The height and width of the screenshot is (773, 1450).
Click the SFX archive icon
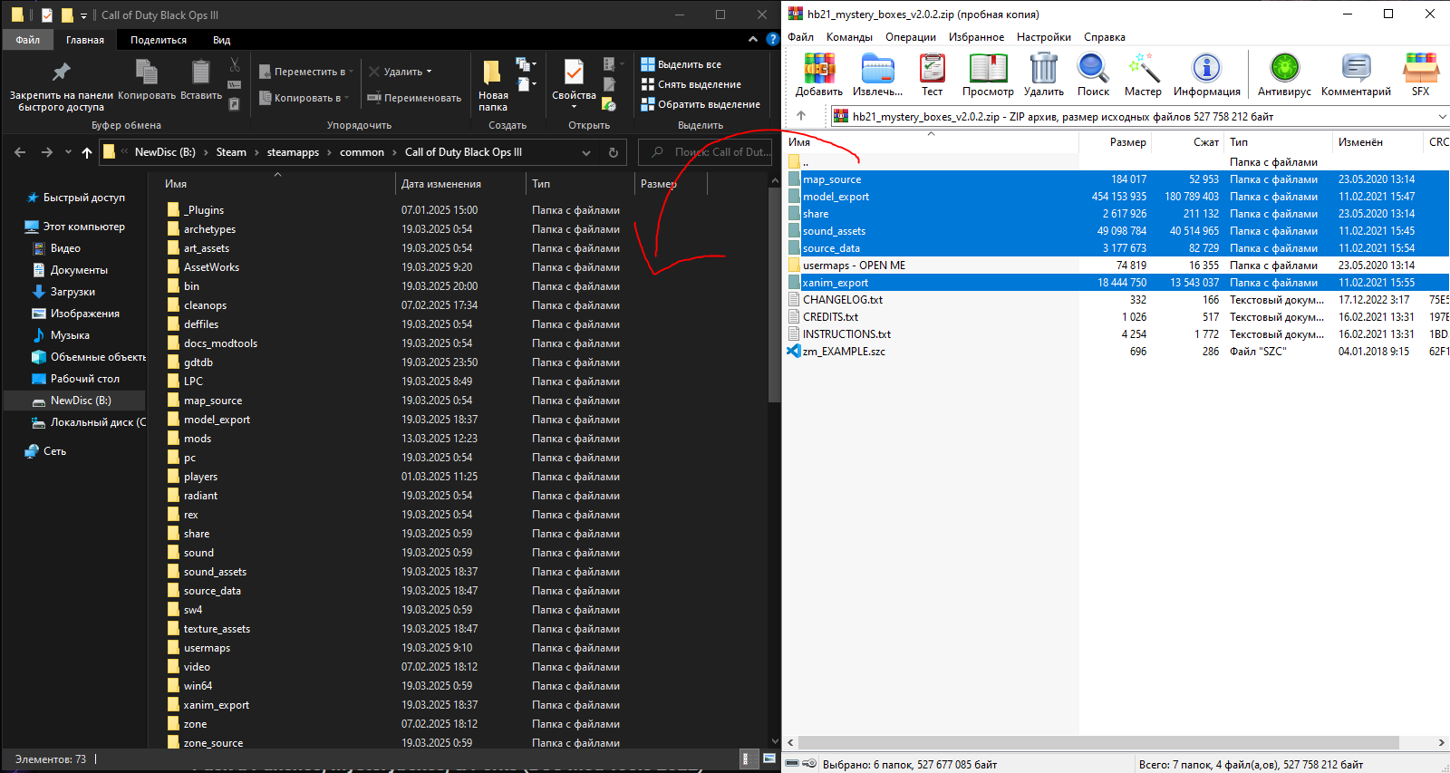1420,69
